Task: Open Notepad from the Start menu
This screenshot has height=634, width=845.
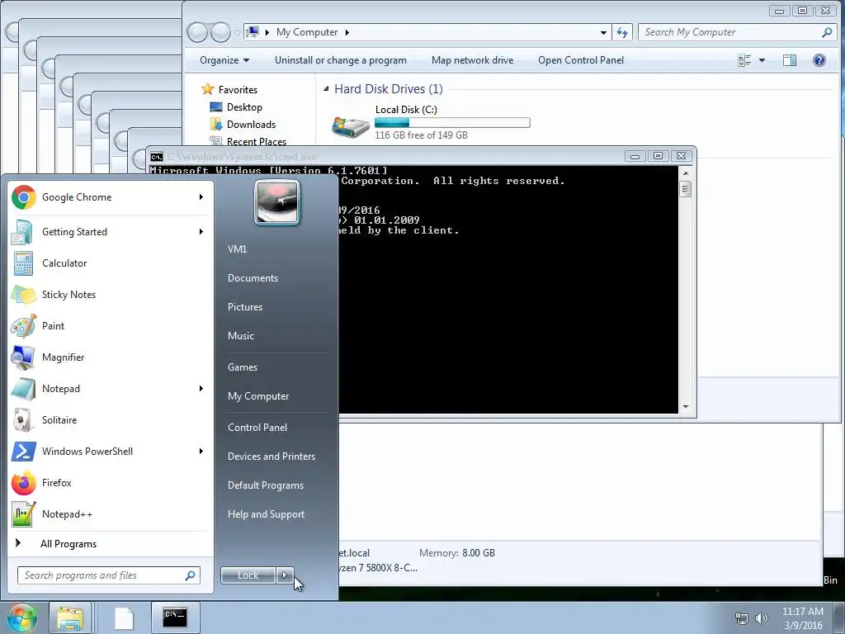Action: coord(108,389)
